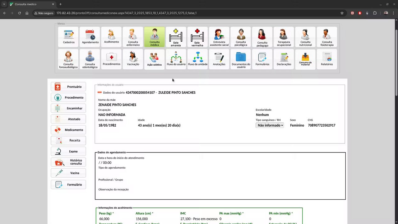Click the CNS number 708907723502917
Image resolution: width=398 pixels, height=224 pixels.
point(322,125)
